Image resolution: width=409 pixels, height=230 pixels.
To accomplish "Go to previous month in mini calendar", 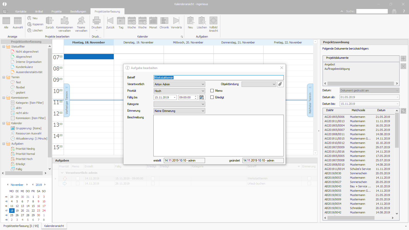I will (x=8, y=185).
